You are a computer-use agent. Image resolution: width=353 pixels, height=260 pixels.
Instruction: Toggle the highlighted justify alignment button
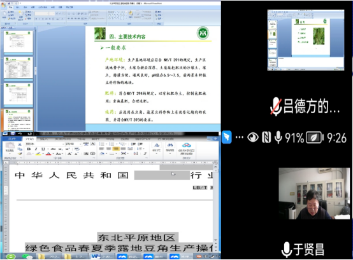116,149
